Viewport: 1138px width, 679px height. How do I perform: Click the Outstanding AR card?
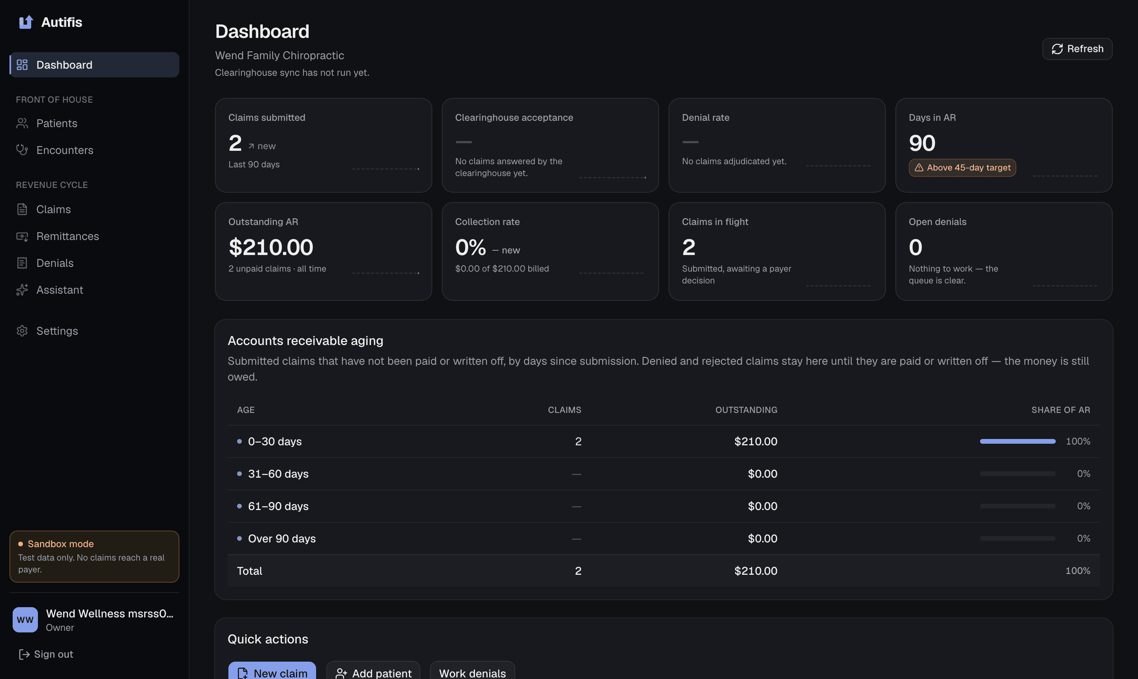click(x=323, y=251)
